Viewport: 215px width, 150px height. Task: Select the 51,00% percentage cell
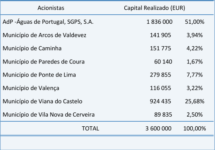pyautogui.click(x=195, y=22)
